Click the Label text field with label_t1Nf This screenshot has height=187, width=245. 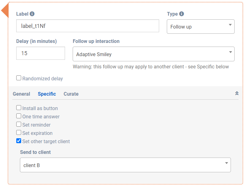point(87,26)
